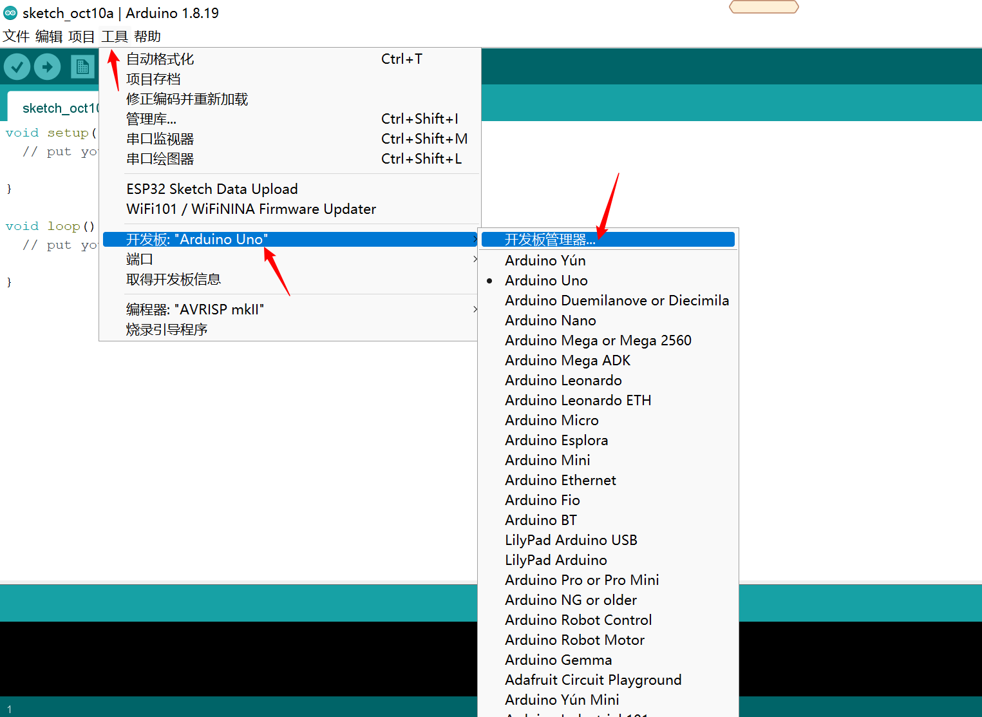This screenshot has height=717, width=982.
Task: Select Arduino Leonardo board
Action: click(608, 380)
